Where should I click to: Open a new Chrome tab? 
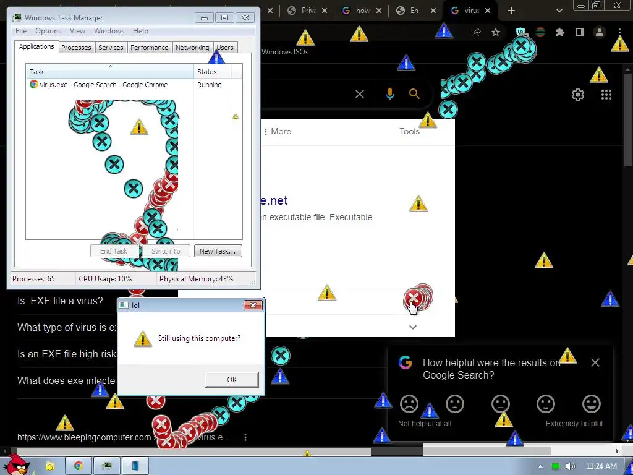pos(511,11)
